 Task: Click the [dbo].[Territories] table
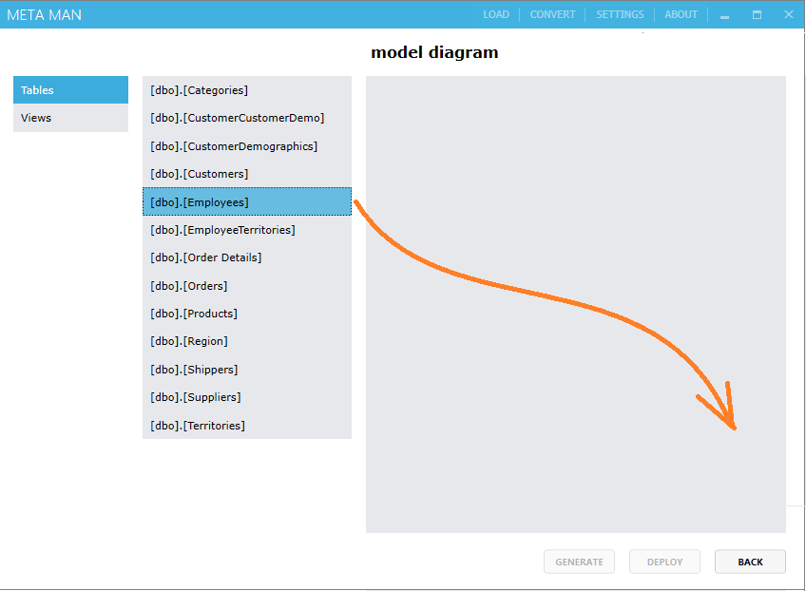click(247, 426)
